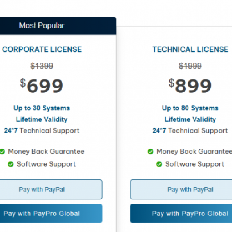The image size is (232, 232).
Task: Click green check beside Corporate Money Back Guarantee
Action: click(2, 152)
